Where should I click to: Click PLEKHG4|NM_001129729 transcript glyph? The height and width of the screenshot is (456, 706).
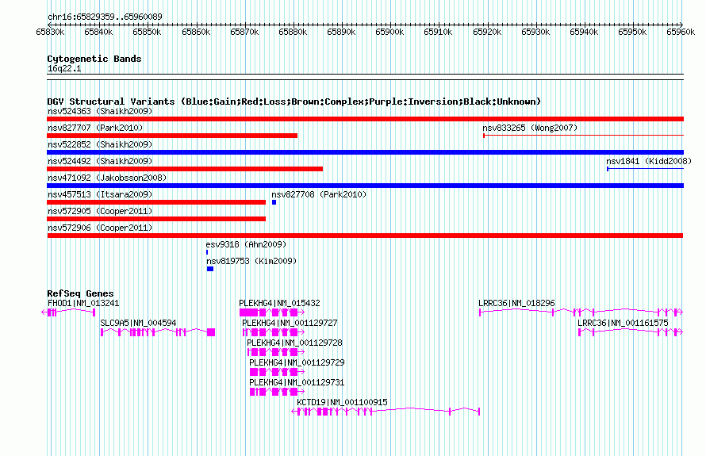coord(278,372)
